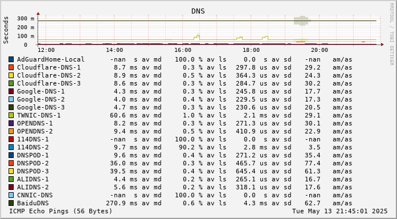Select the Google-DNS-1 legend name
Viewport: 397px width, 219px height.
[x=41, y=91]
